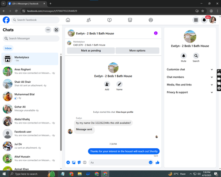Open the taskbar notification center icon
Viewport: 221px width, 177px height.
[216, 174]
